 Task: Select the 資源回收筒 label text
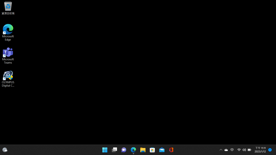point(8,13)
